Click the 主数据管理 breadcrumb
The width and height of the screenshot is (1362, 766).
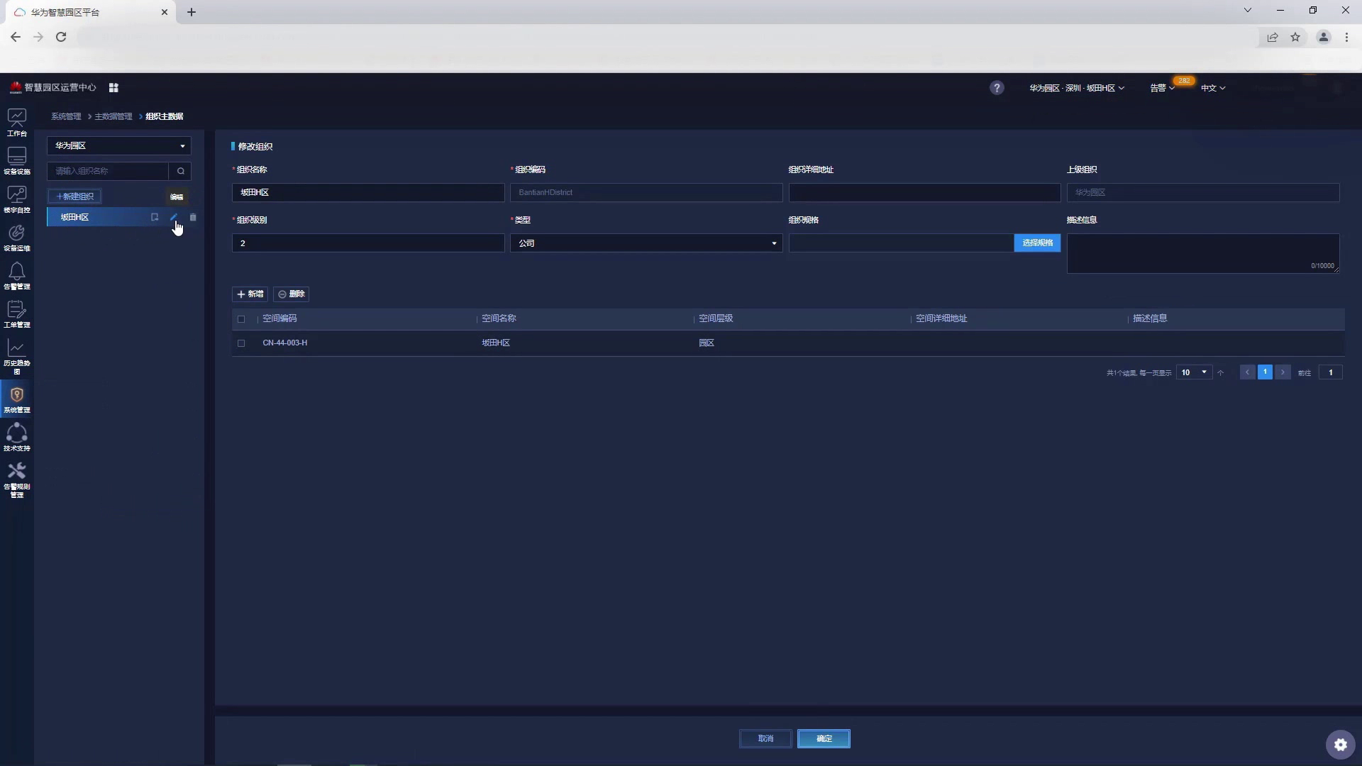click(113, 116)
